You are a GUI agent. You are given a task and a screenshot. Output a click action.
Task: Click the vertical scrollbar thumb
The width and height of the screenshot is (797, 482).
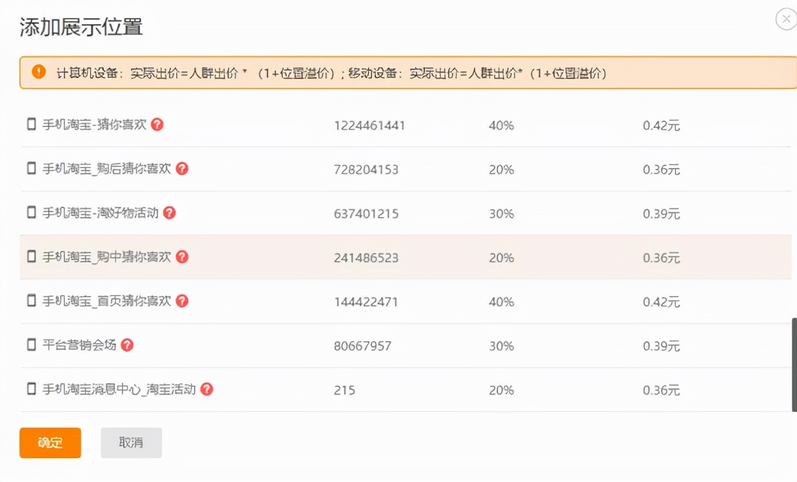[x=794, y=364]
